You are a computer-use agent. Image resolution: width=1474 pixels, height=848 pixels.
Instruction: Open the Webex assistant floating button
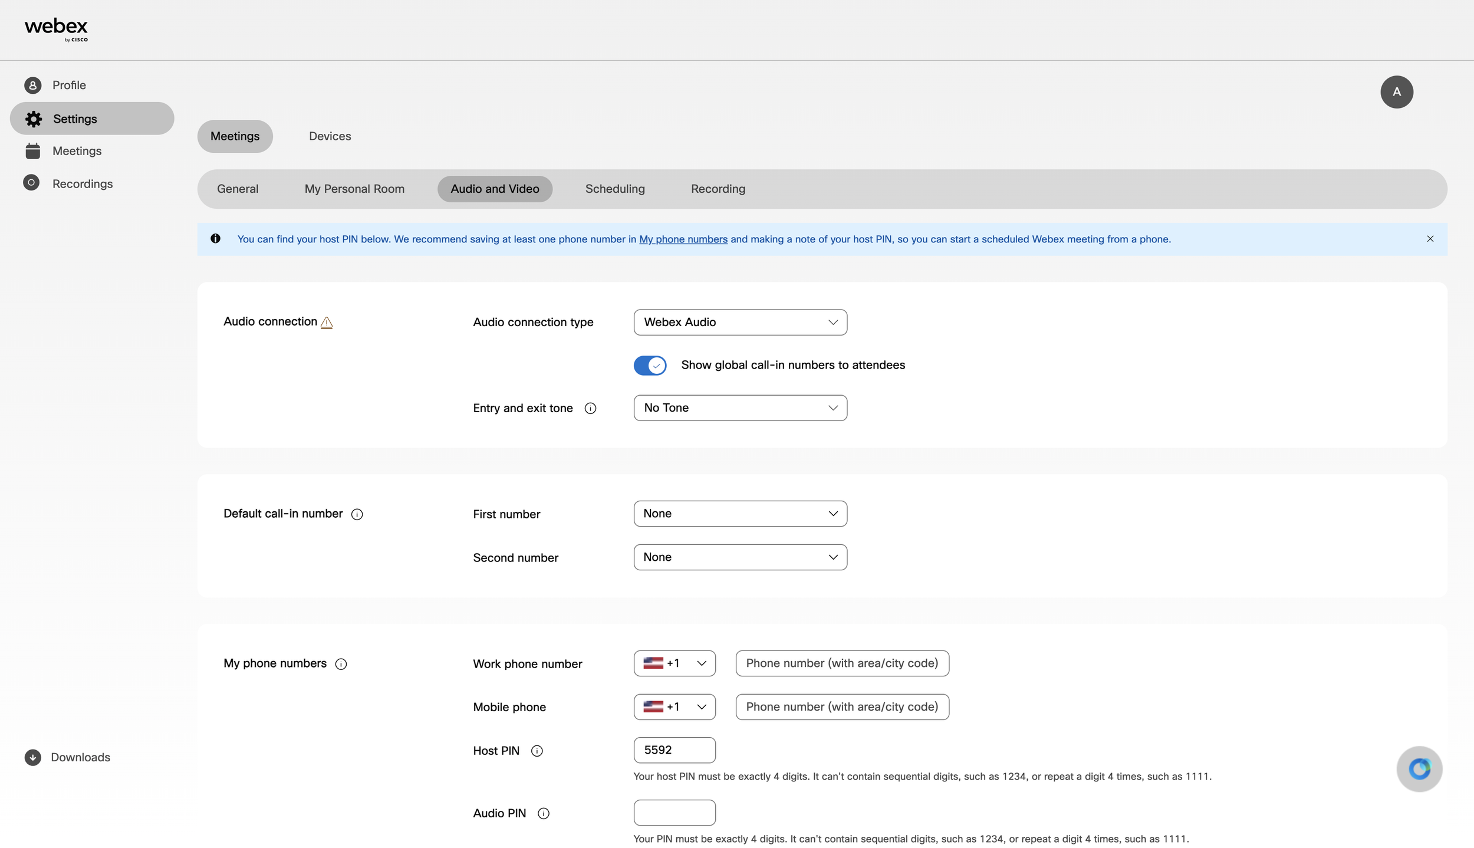(1419, 768)
